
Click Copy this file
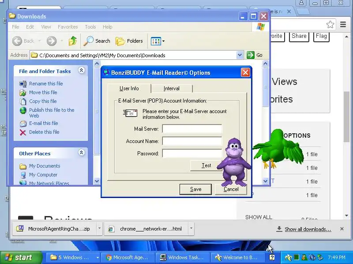pos(43,101)
